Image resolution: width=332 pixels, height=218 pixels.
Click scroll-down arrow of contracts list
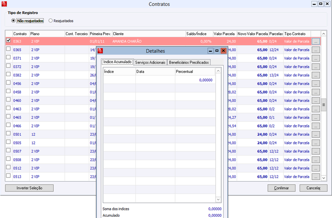click(x=324, y=178)
